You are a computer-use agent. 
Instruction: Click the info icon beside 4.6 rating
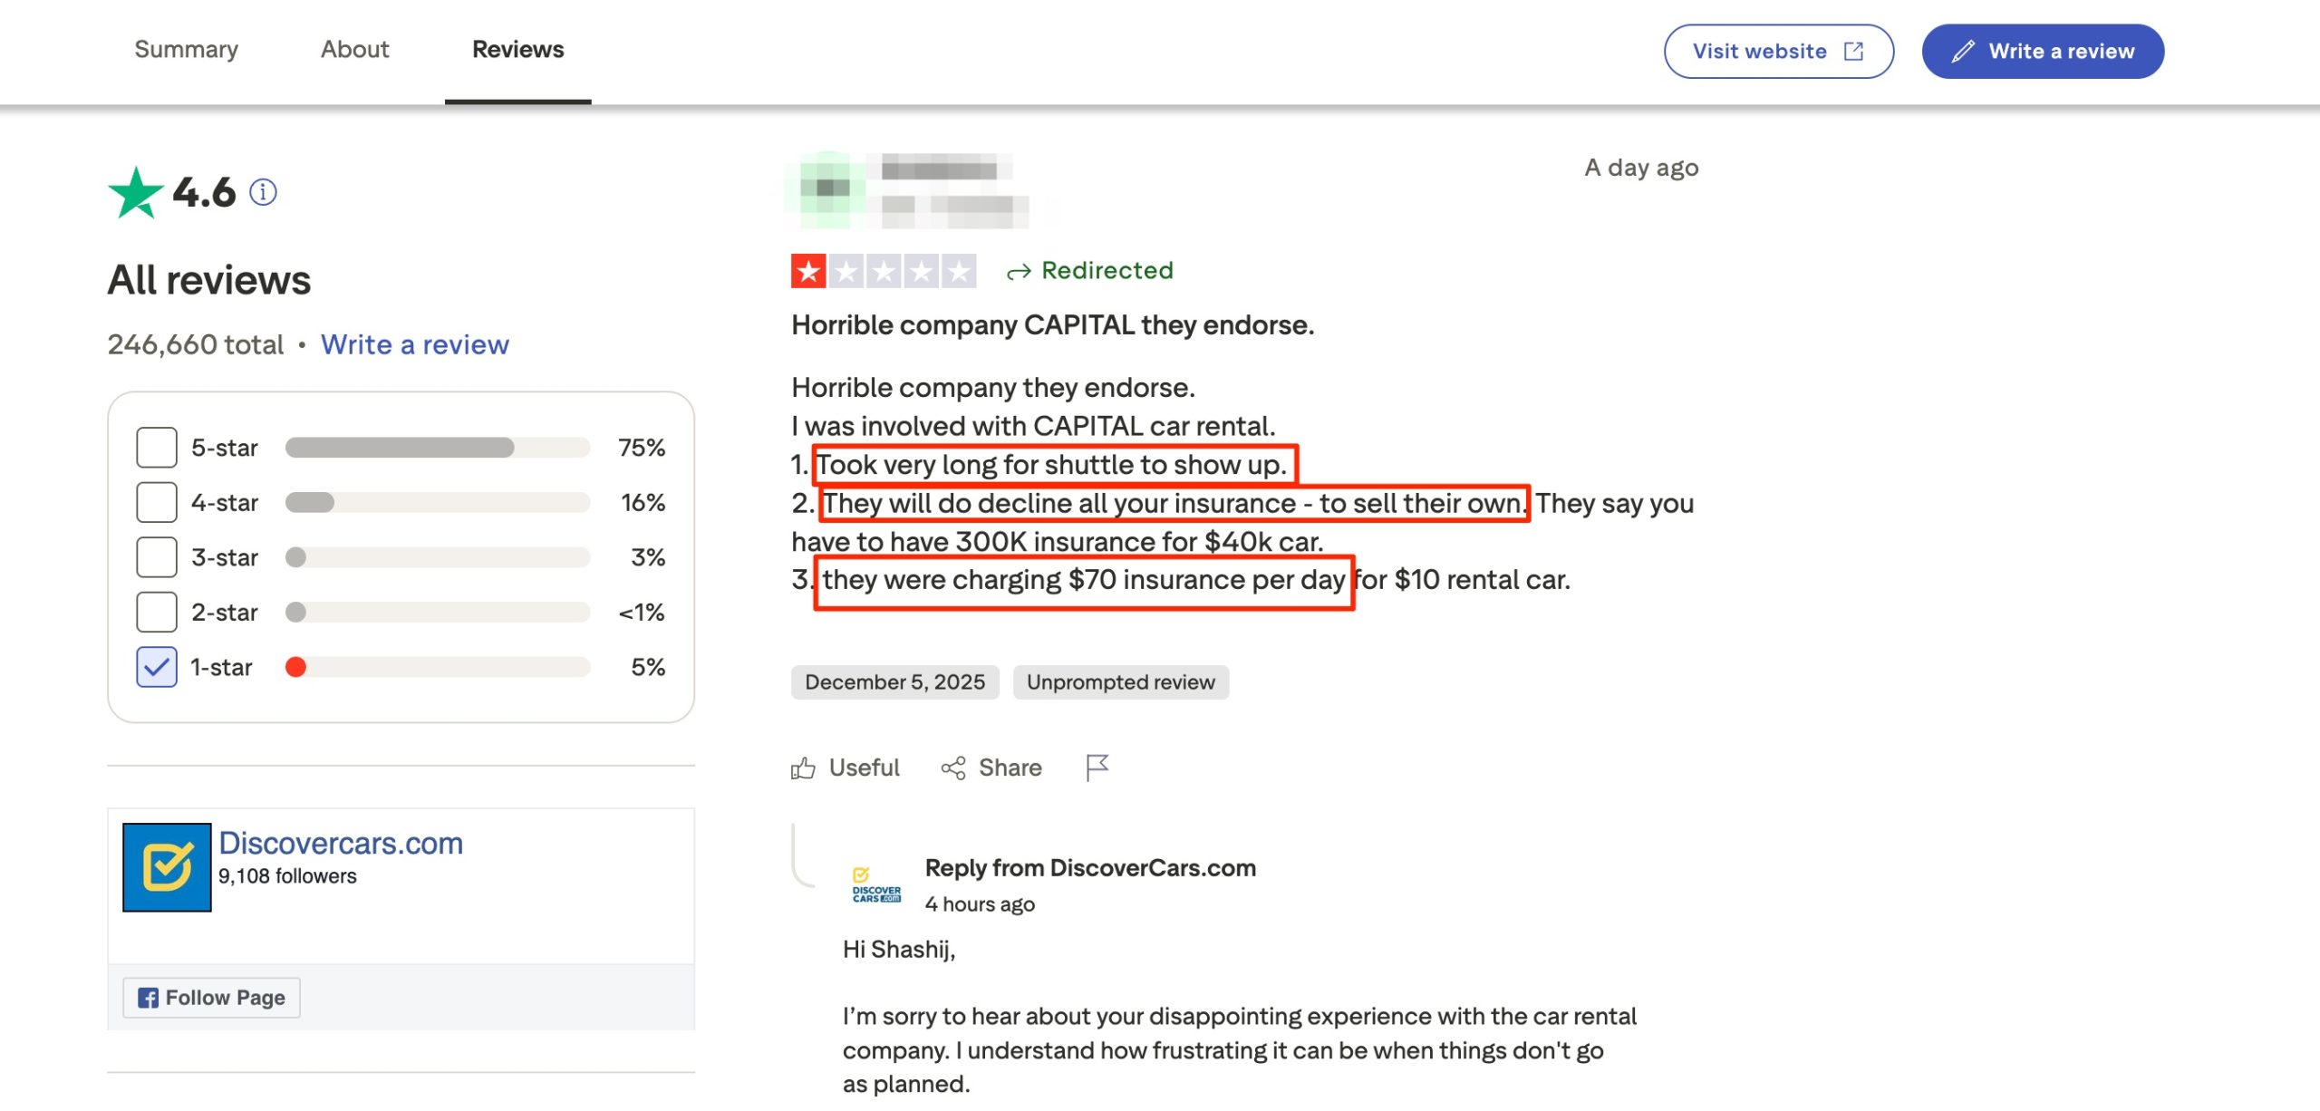263,192
